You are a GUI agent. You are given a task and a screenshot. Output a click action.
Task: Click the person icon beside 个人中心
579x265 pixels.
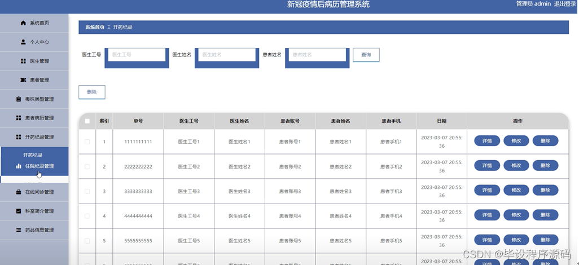23,42
